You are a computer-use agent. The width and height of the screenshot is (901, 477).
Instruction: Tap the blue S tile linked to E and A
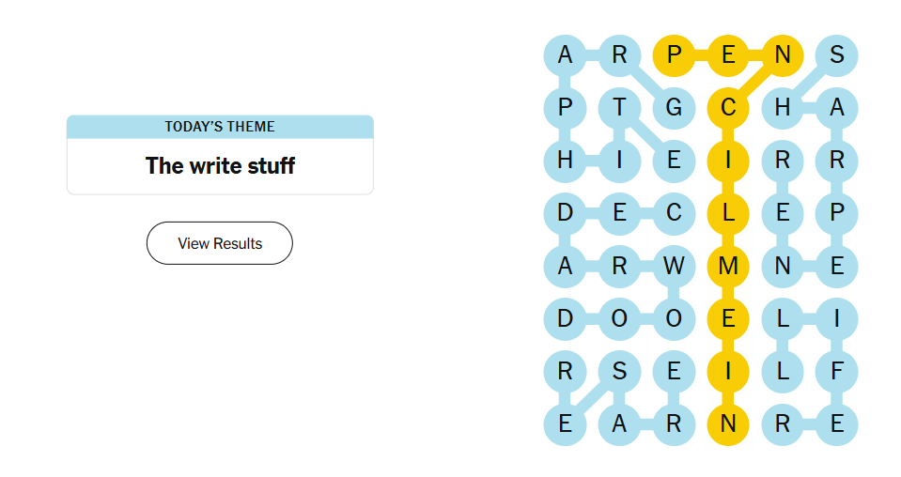(619, 372)
